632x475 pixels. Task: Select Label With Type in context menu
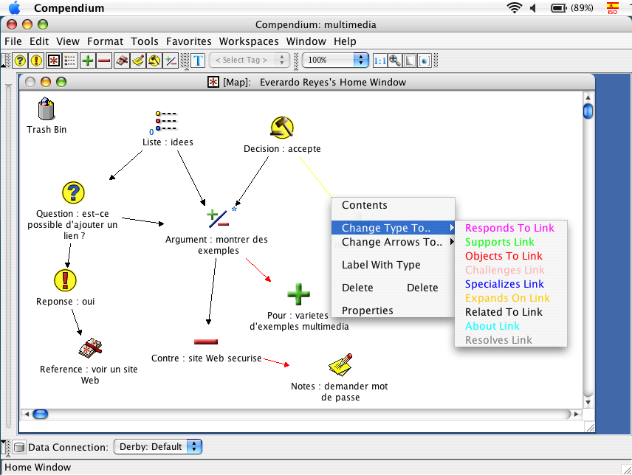(x=381, y=265)
